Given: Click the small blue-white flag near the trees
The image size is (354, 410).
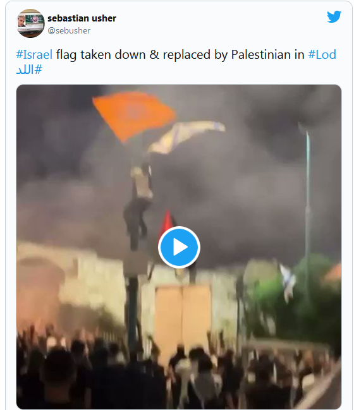Looking at the screenshot, I should click(288, 282).
